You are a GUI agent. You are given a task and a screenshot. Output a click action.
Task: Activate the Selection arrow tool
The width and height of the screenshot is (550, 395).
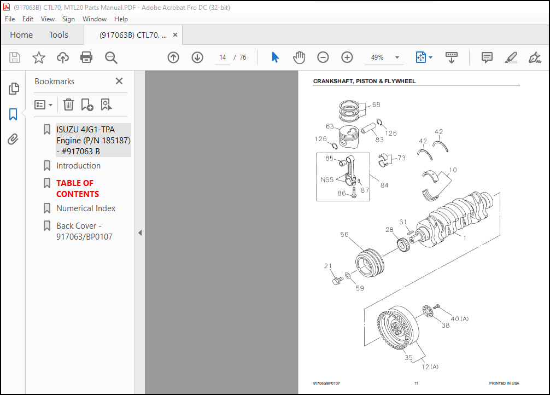coord(275,57)
